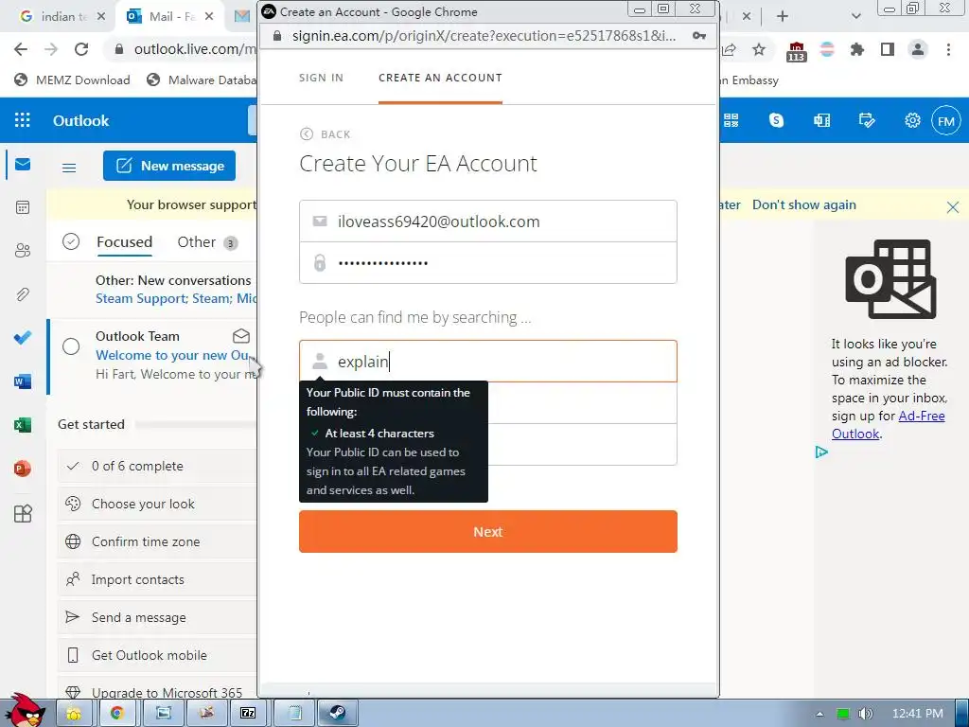Click New message button
Image resolution: width=969 pixels, height=727 pixels.
tap(169, 166)
